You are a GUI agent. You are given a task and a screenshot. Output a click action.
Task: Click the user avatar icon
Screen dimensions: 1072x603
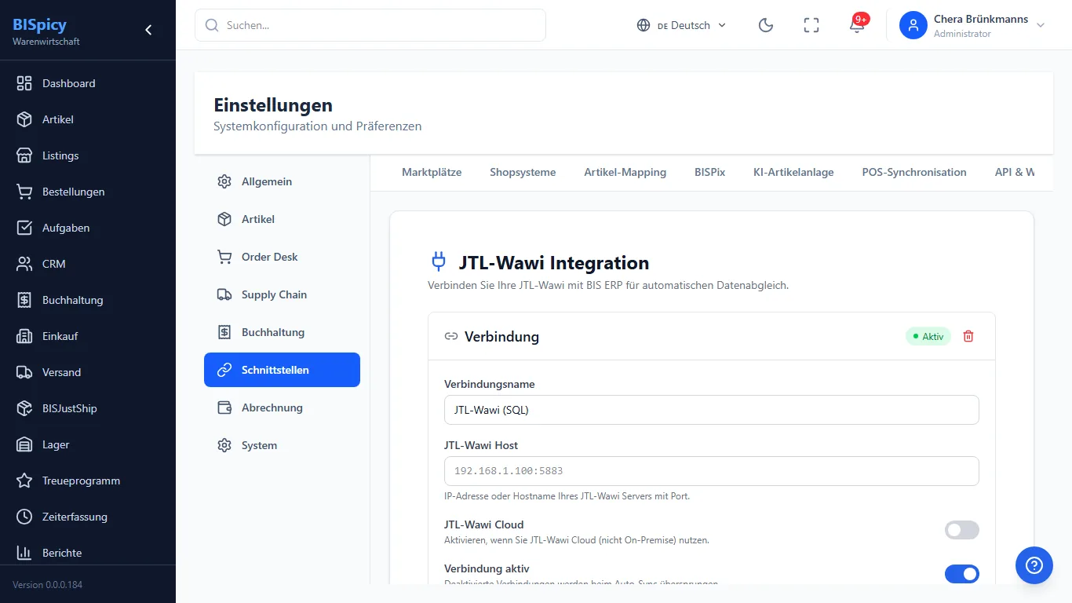point(913,25)
